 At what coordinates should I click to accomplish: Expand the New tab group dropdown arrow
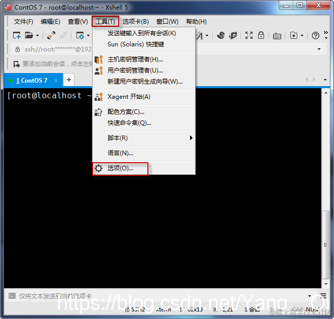click(302, 35)
